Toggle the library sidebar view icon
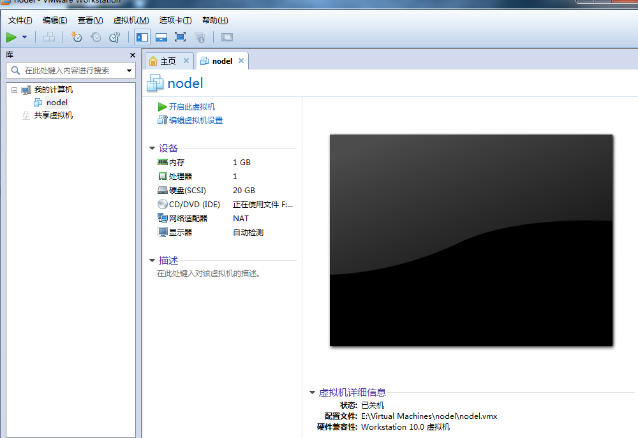 click(x=142, y=38)
